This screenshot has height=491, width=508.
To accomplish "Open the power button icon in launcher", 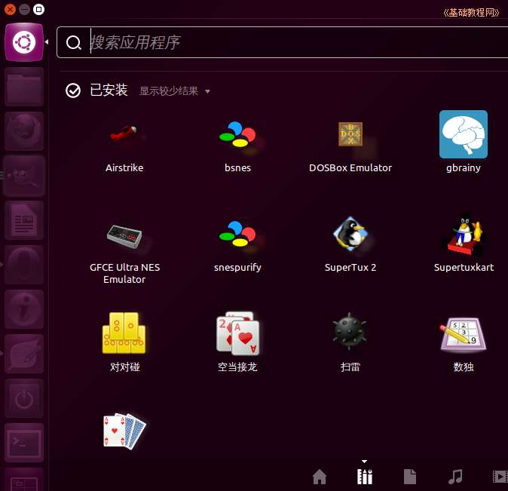I will coord(24,398).
